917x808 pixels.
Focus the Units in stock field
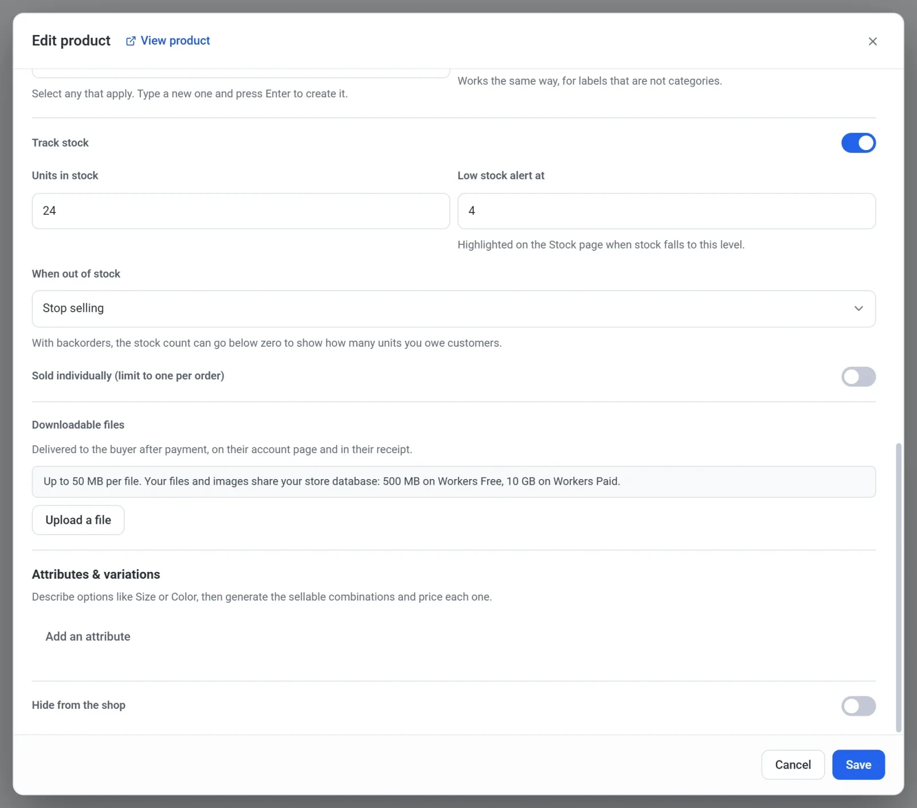coord(241,211)
